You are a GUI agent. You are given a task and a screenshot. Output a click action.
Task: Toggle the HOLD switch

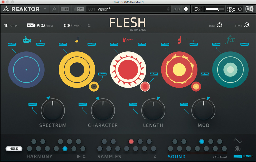click(14, 149)
